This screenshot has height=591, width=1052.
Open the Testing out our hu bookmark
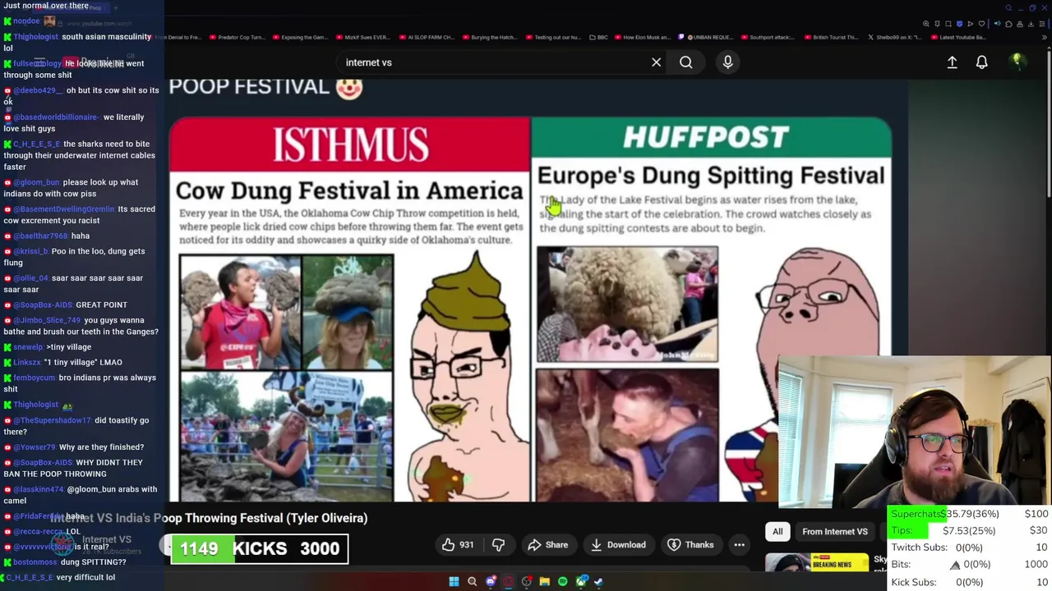(x=553, y=37)
